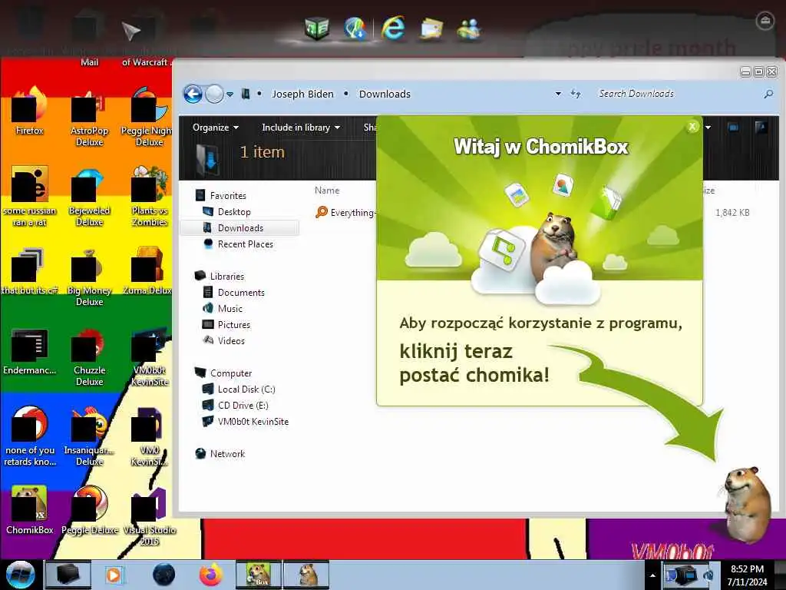Open Plants vs Zombies desktop icon
The image size is (786, 590).
pos(150,197)
